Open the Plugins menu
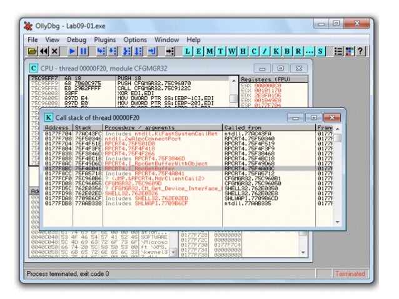The image size is (399, 299). (x=105, y=40)
